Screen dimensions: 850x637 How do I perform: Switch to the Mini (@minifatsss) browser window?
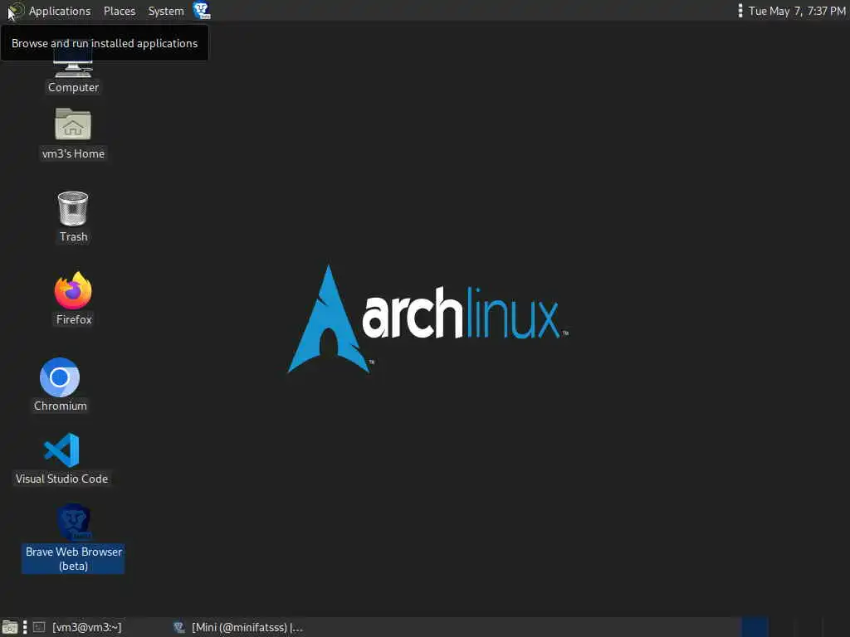click(x=238, y=627)
